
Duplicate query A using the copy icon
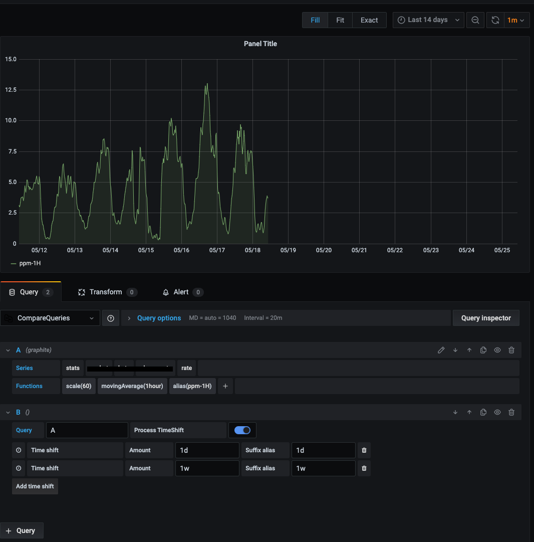[x=483, y=350]
